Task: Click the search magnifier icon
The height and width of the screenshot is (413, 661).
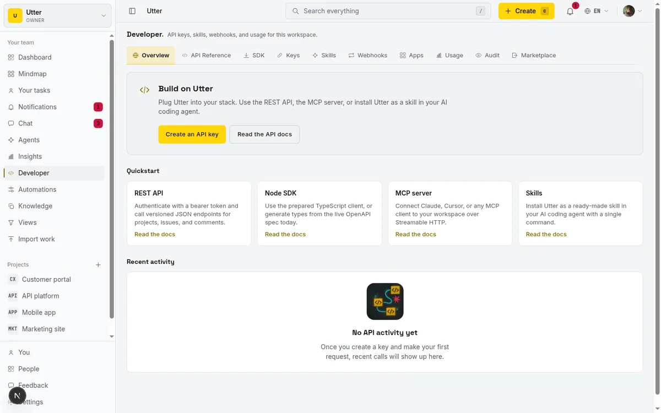Action: pos(296,11)
